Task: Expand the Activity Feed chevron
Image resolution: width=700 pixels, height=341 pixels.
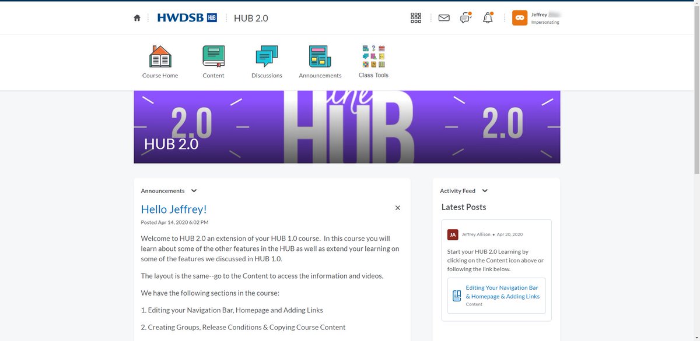Action: click(485, 191)
